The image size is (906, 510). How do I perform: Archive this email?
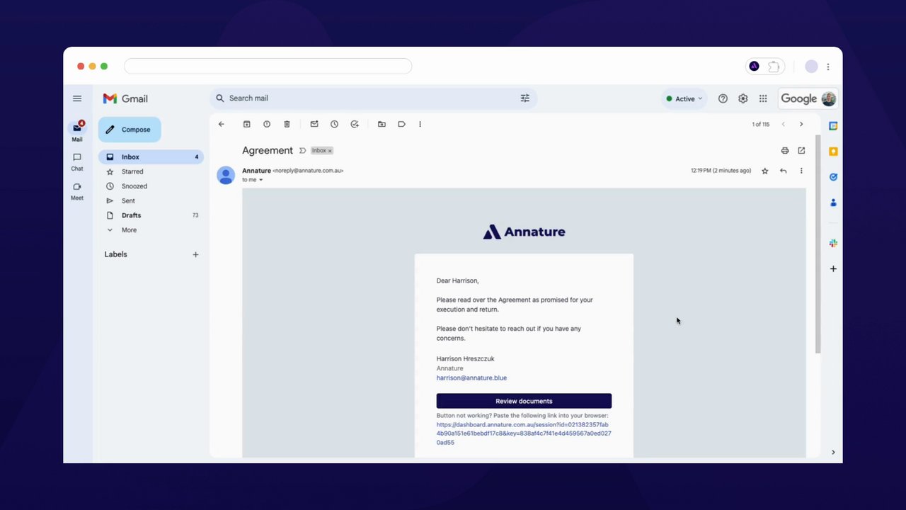click(247, 124)
